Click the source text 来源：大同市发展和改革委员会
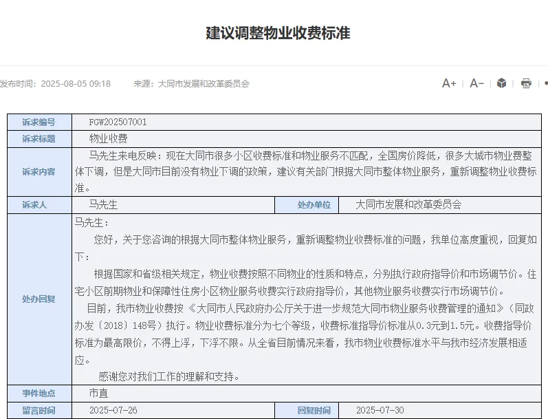 (x=191, y=83)
